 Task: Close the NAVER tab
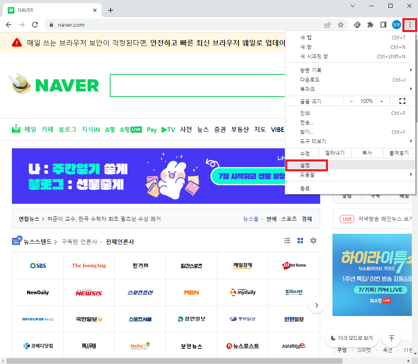95,10
